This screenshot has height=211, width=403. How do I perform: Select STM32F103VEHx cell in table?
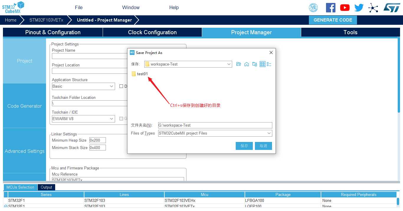click(204, 200)
